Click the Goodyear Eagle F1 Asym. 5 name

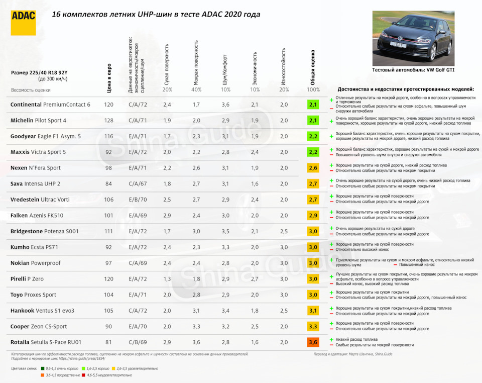46,136
